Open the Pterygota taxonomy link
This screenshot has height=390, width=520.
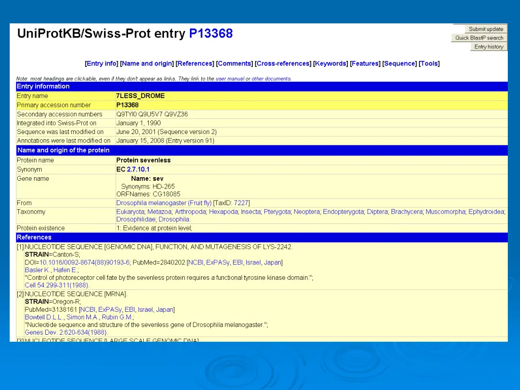[x=277, y=212]
